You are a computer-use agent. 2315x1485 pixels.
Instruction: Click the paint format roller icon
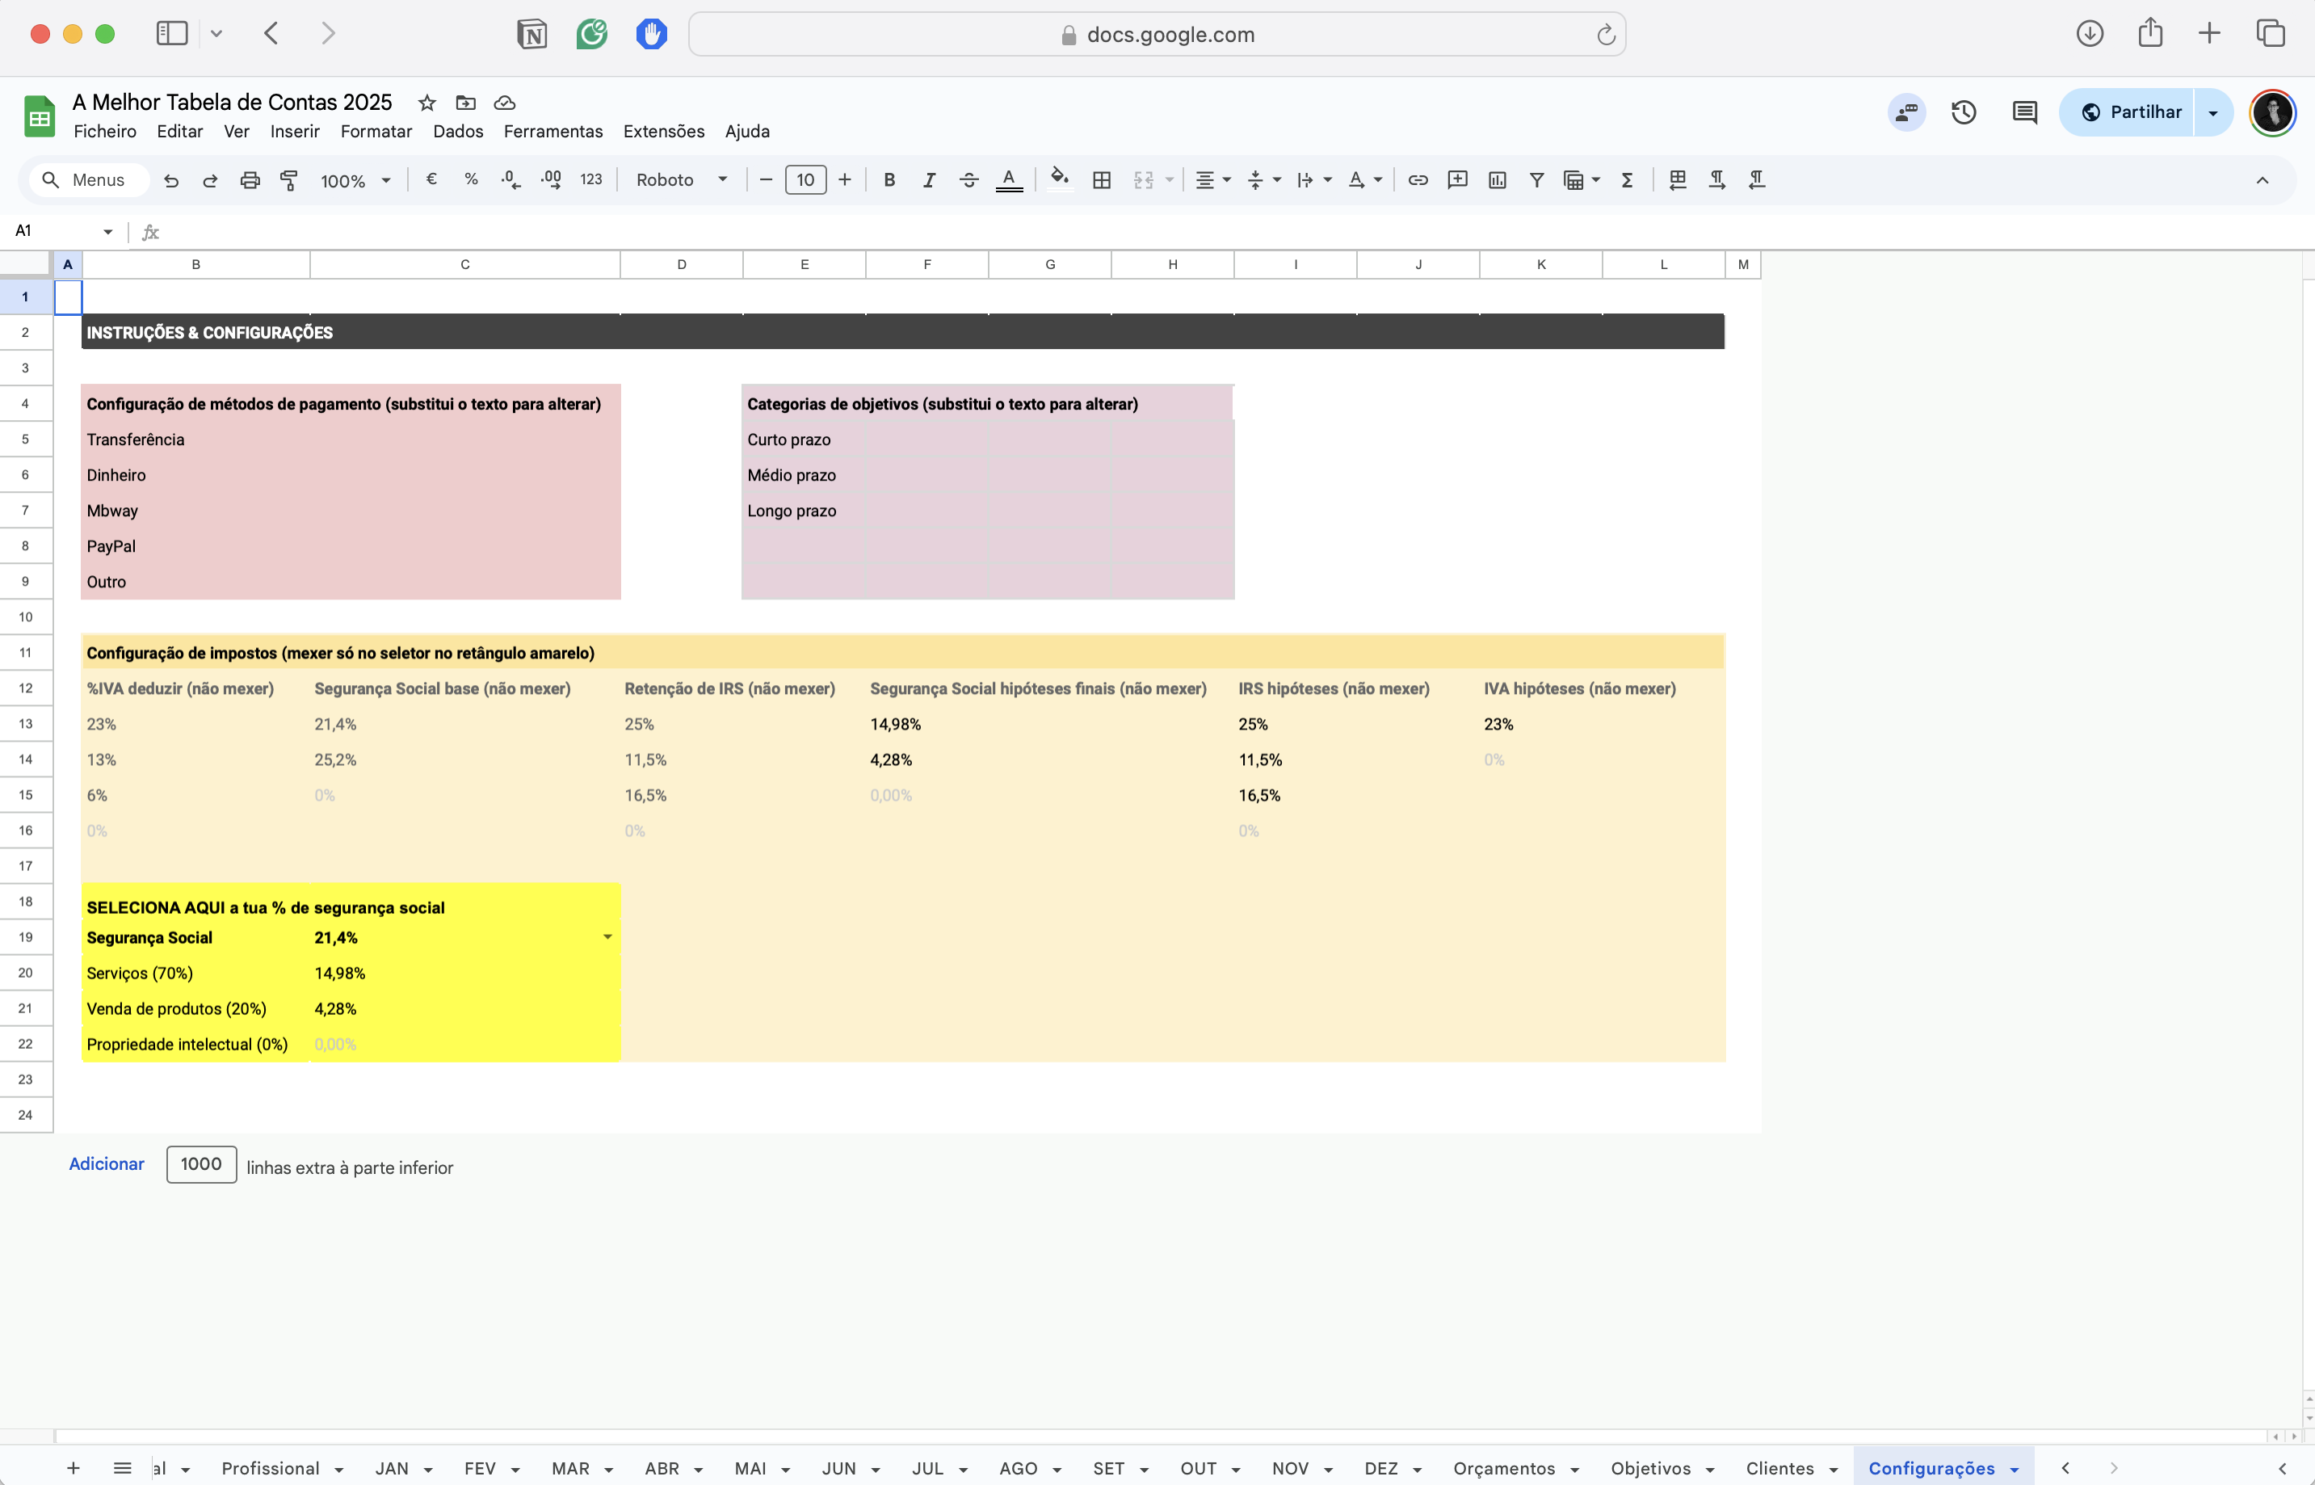click(288, 180)
